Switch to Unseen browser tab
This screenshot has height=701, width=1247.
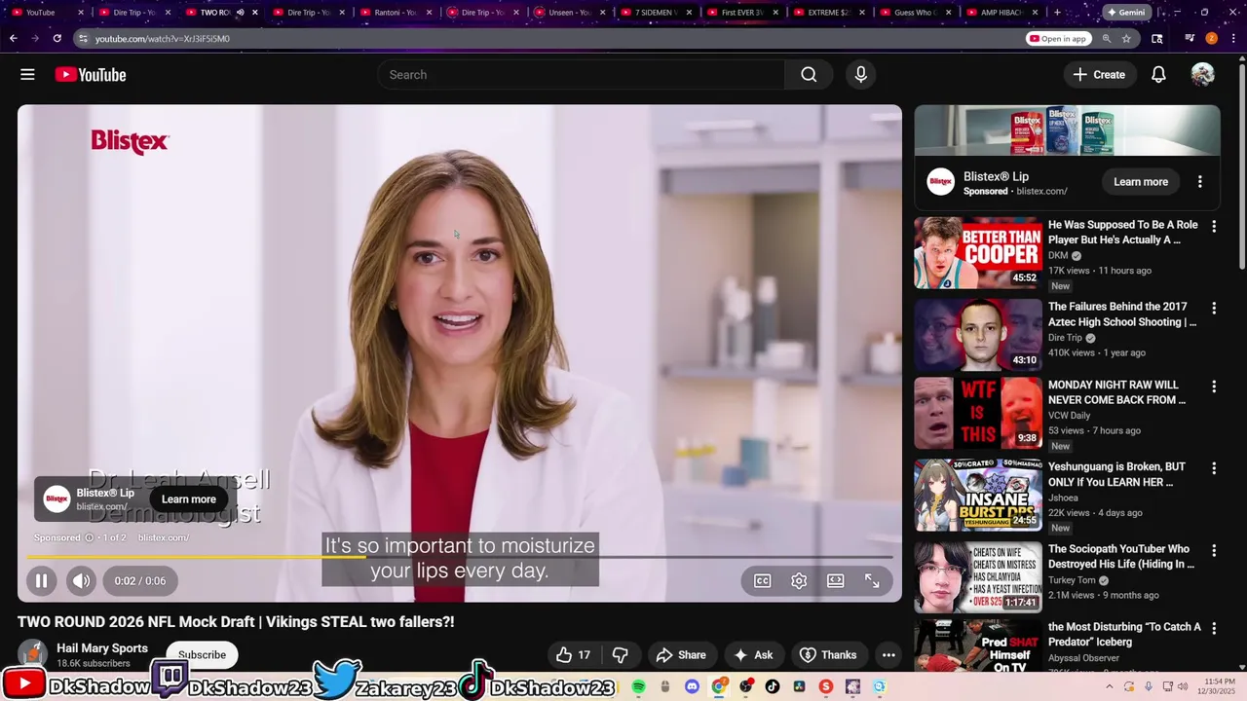tap(570, 13)
